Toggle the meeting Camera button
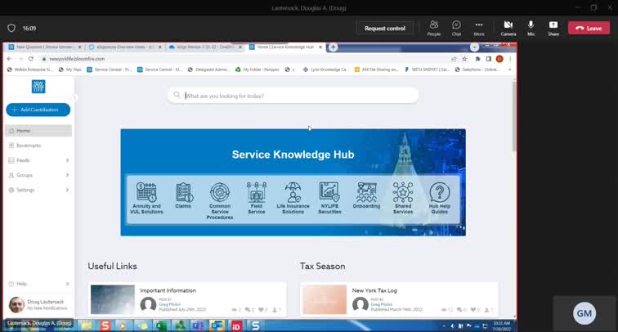Viewport: 618px width, 332px height. tap(508, 28)
